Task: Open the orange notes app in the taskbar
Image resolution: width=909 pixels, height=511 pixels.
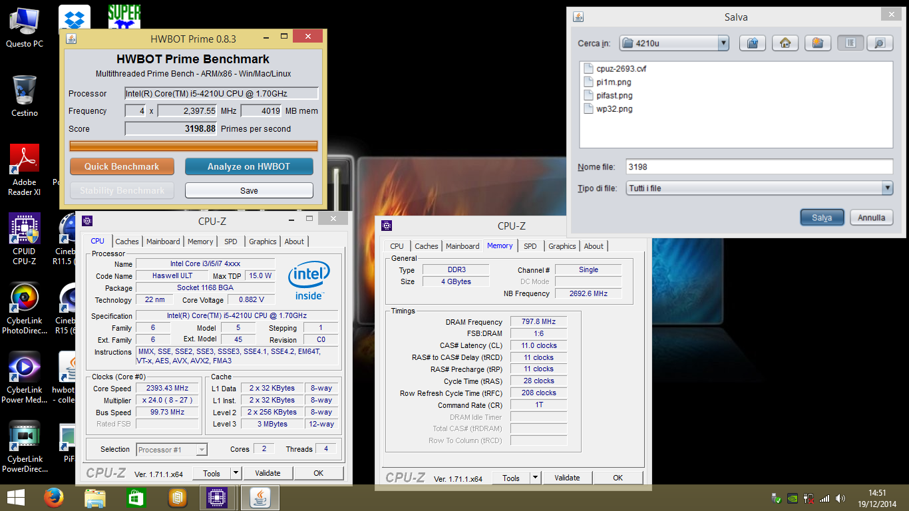Action: click(177, 498)
